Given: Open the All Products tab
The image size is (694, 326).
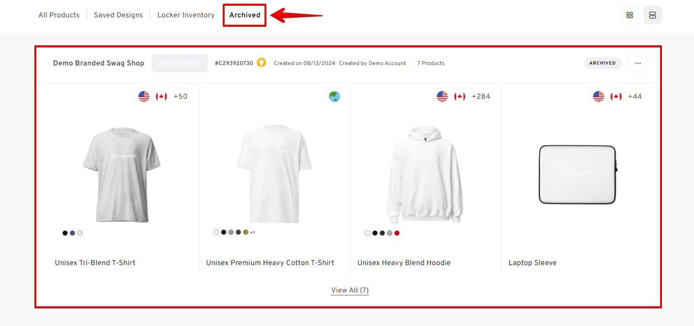Looking at the screenshot, I should [x=59, y=15].
